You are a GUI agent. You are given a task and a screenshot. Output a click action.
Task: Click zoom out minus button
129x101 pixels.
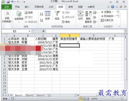[100, 99]
